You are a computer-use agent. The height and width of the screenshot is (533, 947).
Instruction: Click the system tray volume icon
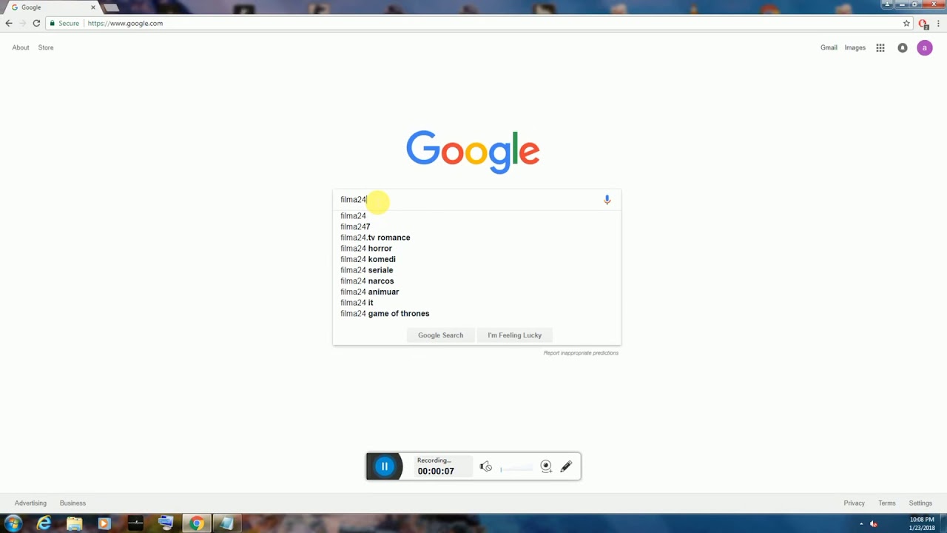click(x=874, y=524)
